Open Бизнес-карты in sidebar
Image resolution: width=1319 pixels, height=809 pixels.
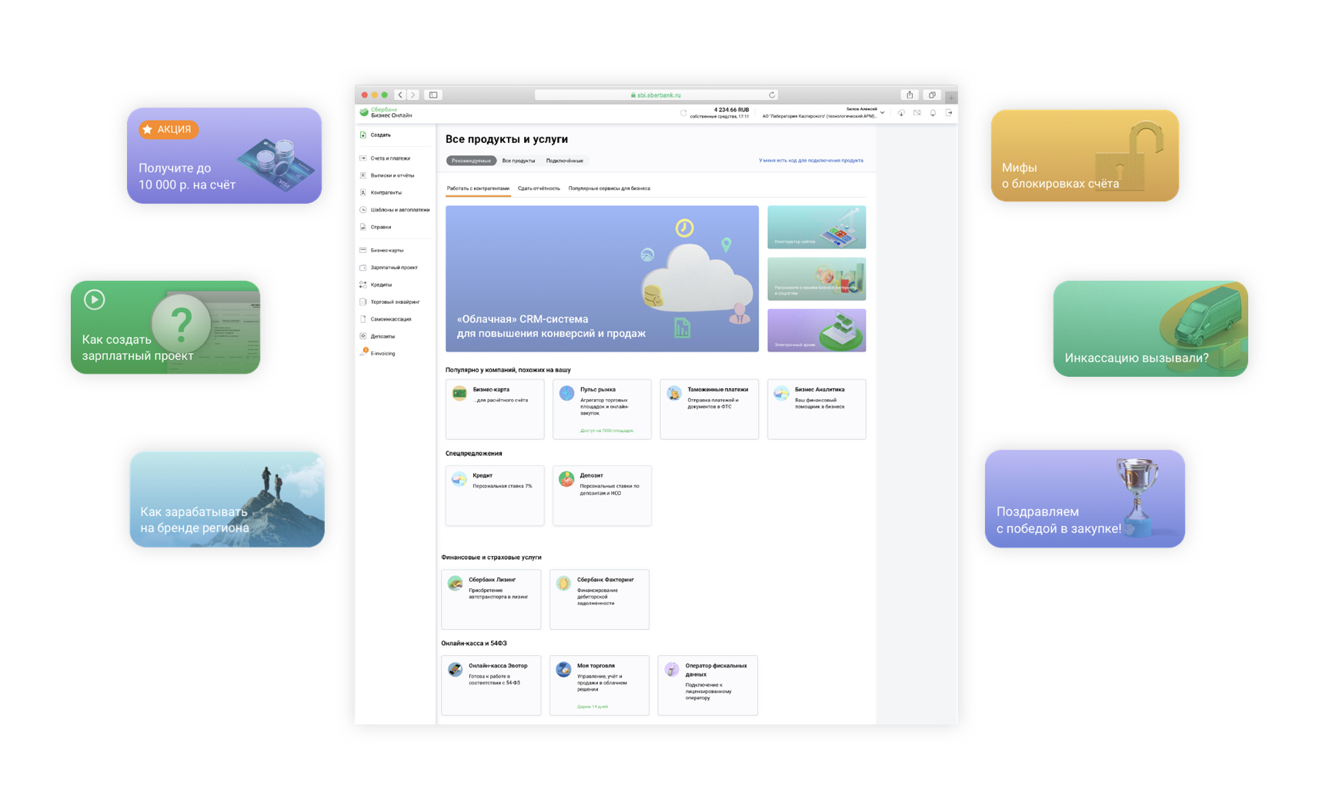tap(382, 250)
